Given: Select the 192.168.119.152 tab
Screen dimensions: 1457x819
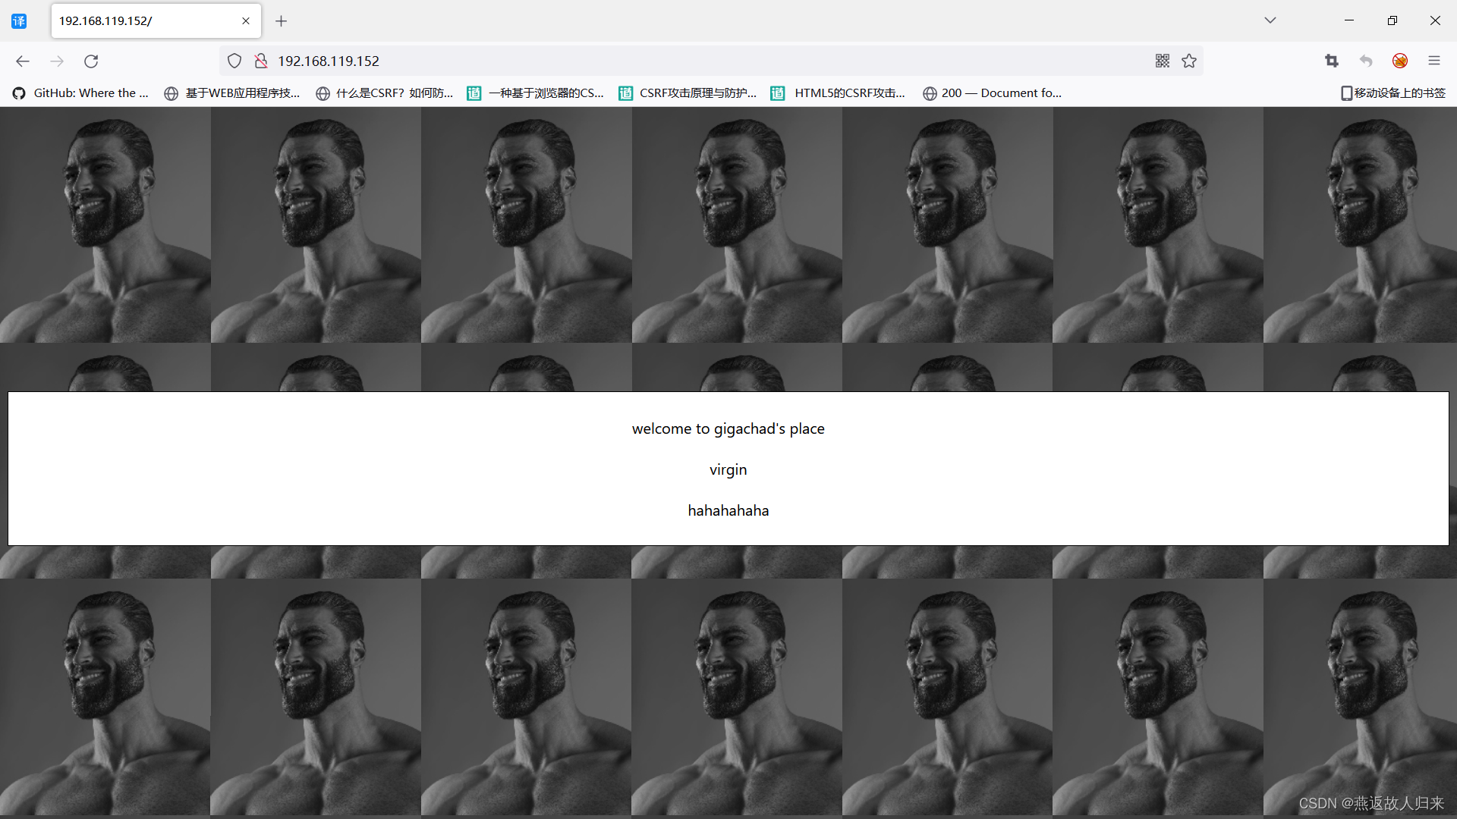Looking at the screenshot, I should (144, 21).
